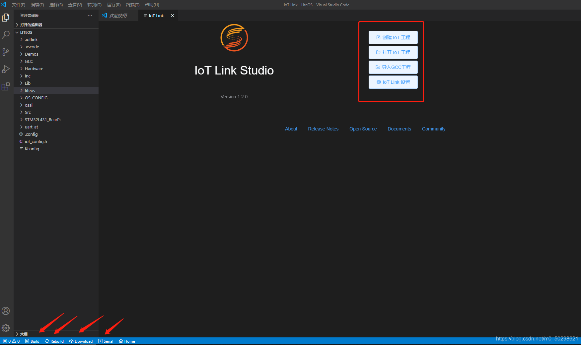Open the iot_config.h file

click(56, 142)
